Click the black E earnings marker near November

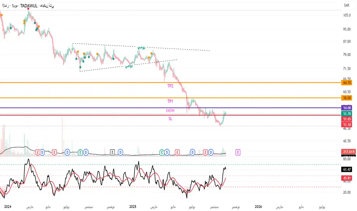click(112, 152)
